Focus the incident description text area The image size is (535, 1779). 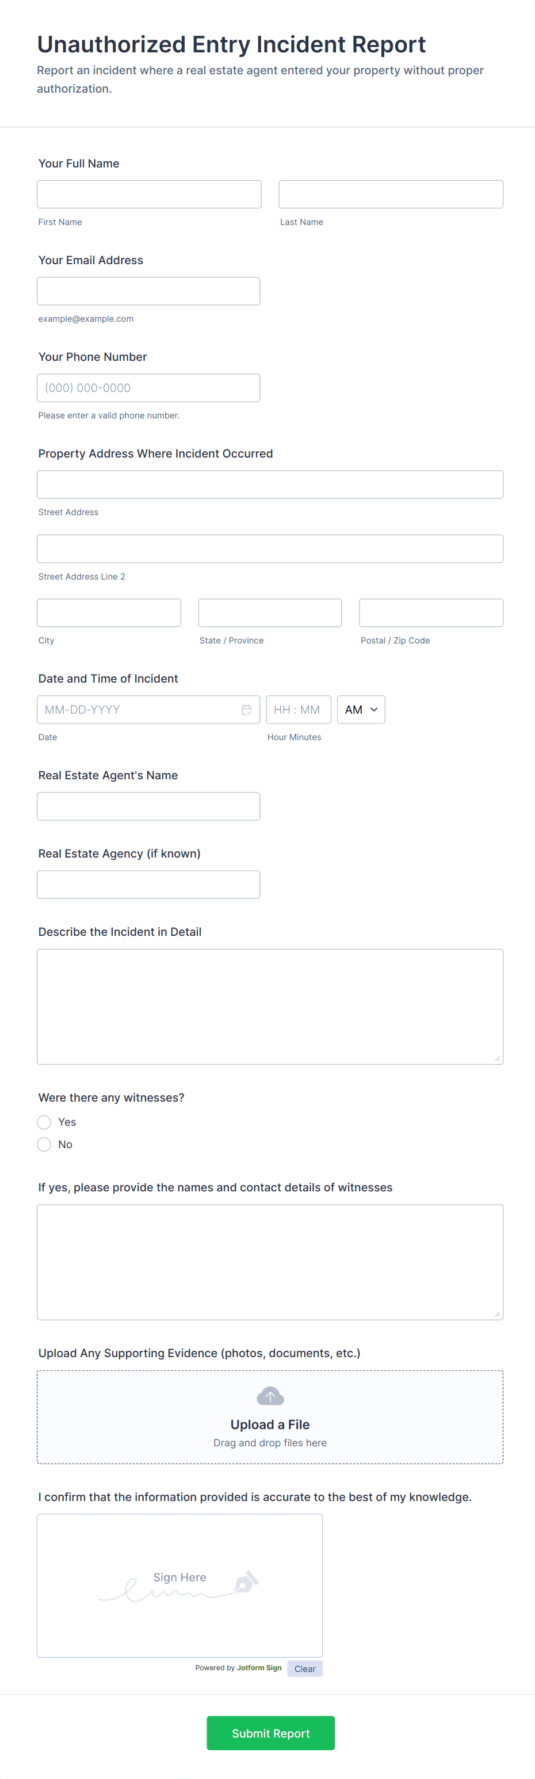[x=270, y=1006]
